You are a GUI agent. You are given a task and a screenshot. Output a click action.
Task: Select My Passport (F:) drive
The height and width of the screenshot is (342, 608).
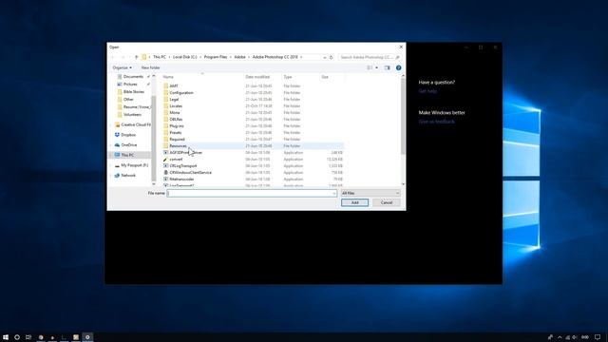click(x=134, y=165)
